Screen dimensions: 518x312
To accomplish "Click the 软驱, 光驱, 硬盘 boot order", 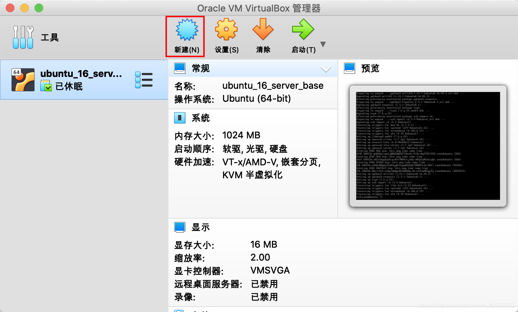I will pyautogui.click(x=255, y=149).
